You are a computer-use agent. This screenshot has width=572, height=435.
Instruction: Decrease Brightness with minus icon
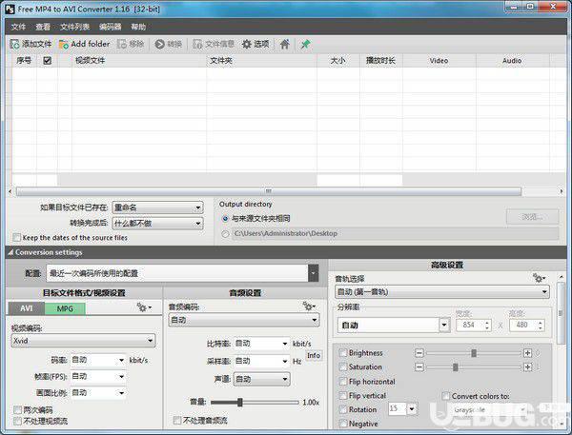pos(419,353)
